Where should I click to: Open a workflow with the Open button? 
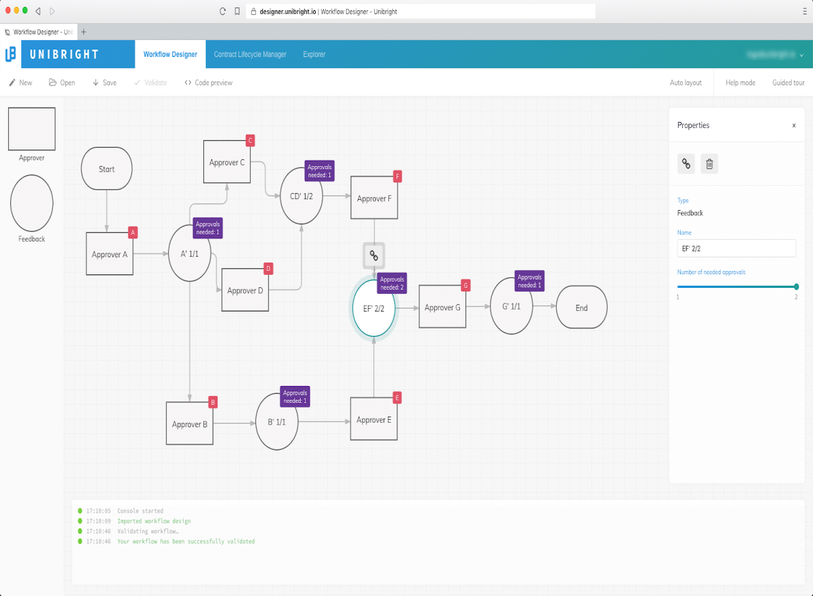[x=62, y=83]
